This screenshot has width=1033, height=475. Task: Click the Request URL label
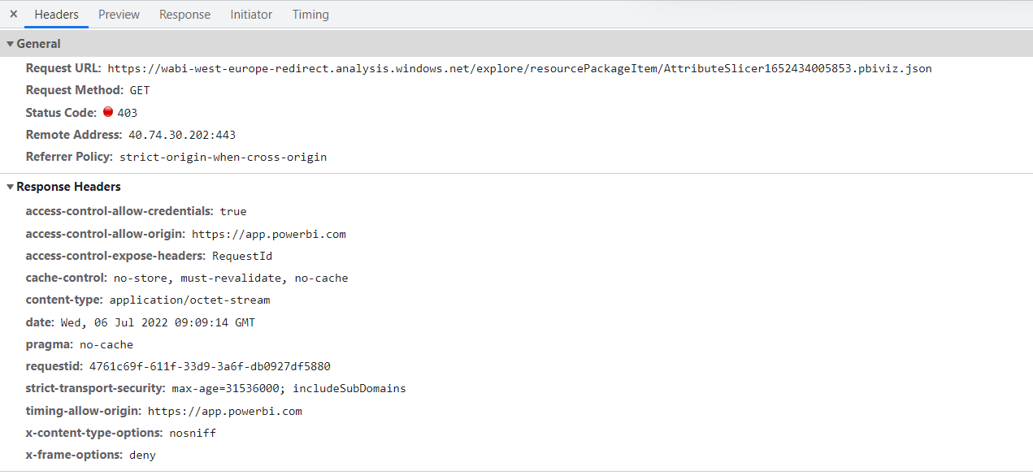pos(63,68)
